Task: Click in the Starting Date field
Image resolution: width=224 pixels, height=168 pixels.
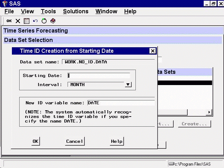Action: pyautogui.click(x=99, y=76)
